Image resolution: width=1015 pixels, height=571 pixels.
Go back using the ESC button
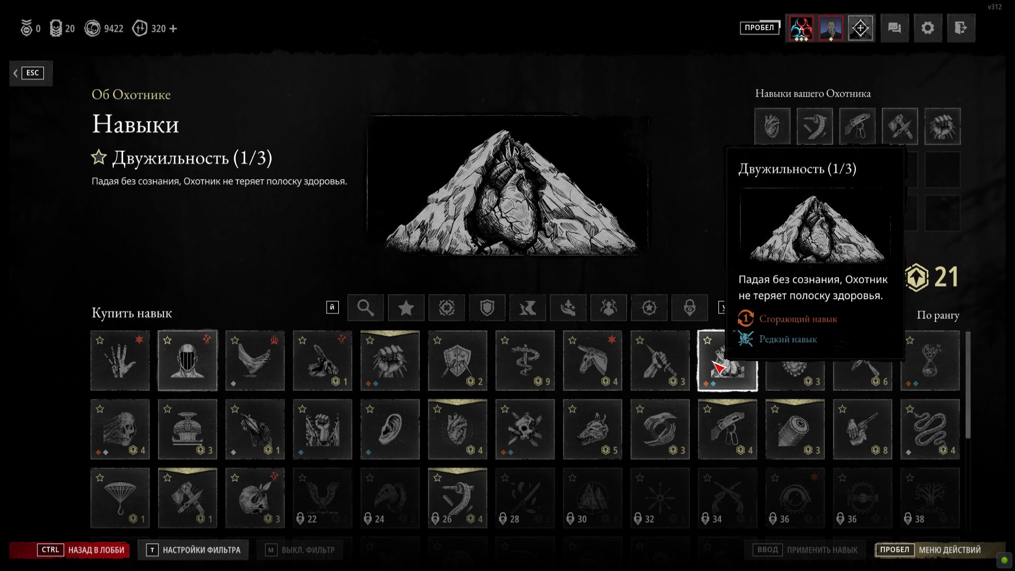point(31,73)
